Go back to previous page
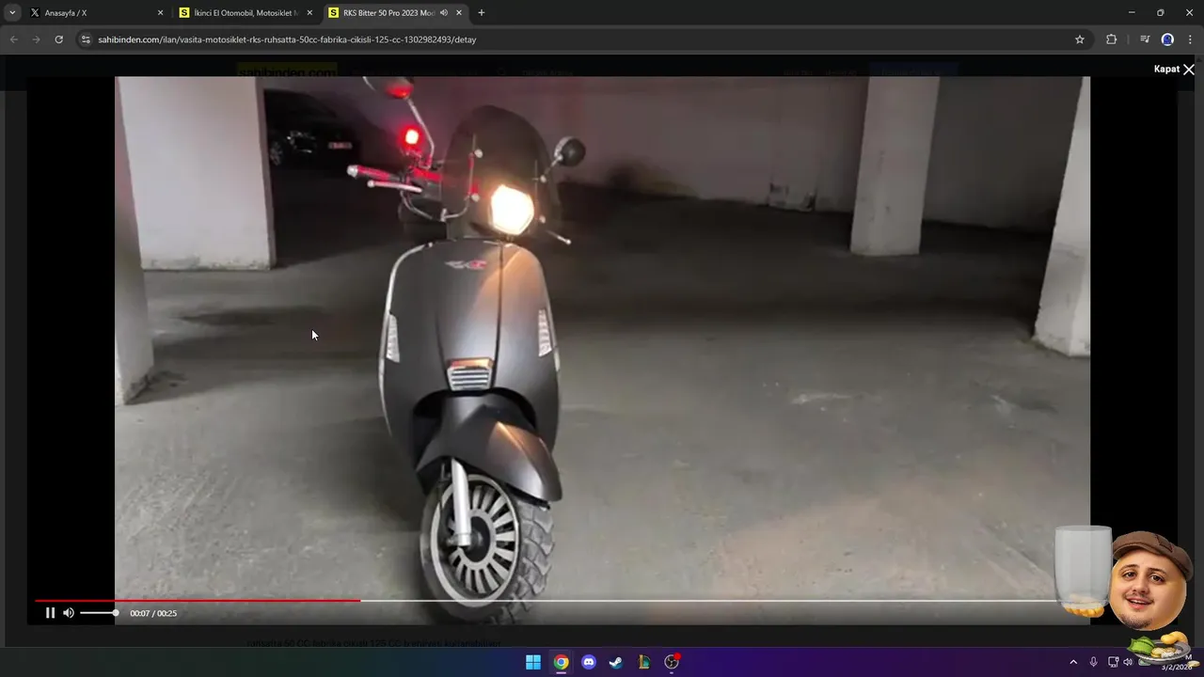The height and width of the screenshot is (677, 1204). pos(13,39)
